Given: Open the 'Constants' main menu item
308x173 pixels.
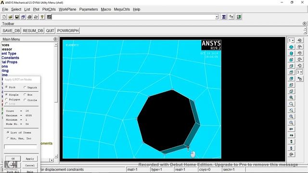Looking at the screenshot, I should pos(10,58).
